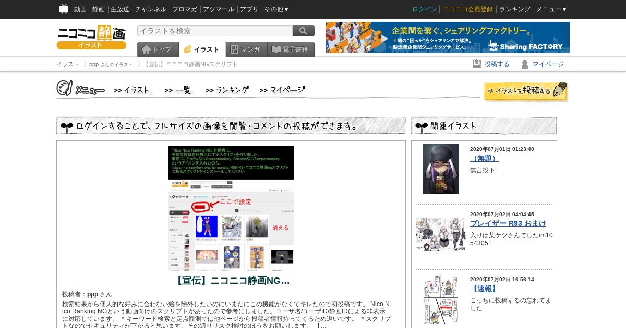This screenshot has width=626, height=328.
Task: Click the マイページ person icon
Action: pos(525,64)
